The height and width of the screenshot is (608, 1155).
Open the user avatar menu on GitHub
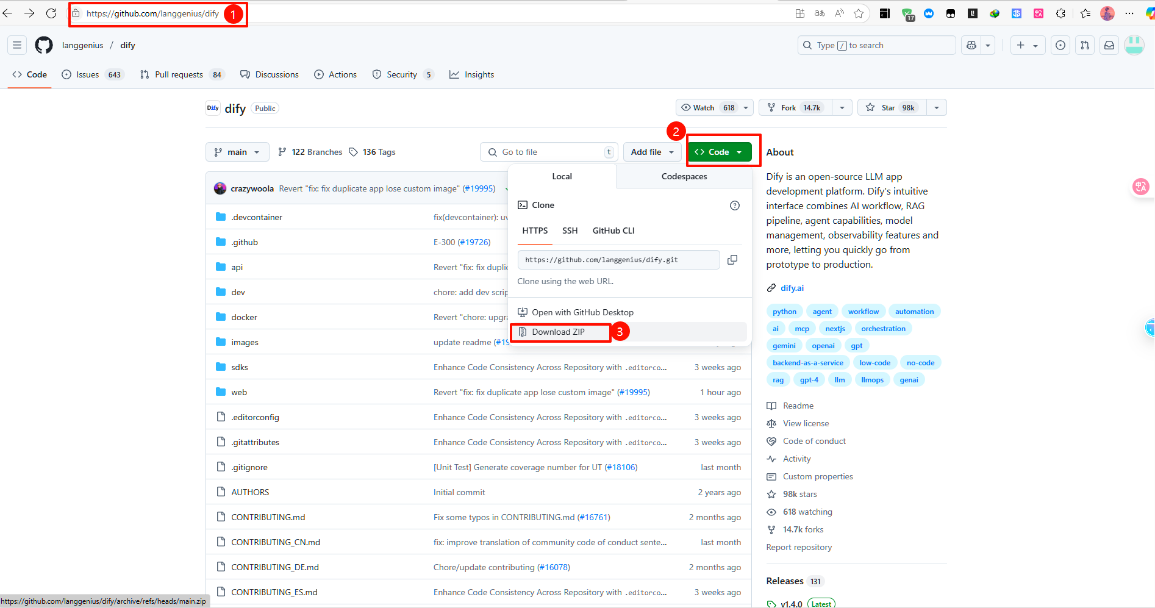click(x=1134, y=45)
